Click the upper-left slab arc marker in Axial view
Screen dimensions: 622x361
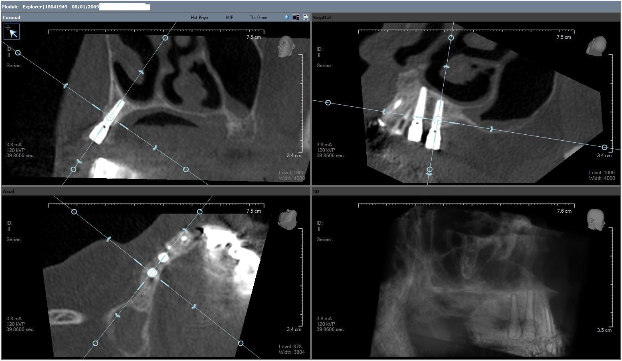[x=108, y=239]
